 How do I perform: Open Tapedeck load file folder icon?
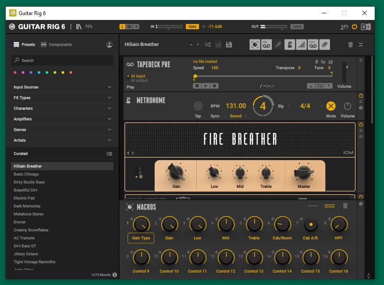click(323, 62)
